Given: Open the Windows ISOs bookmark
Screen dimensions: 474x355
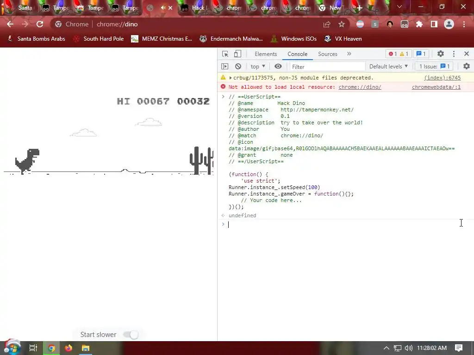Looking at the screenshot, I should [294, 39].
